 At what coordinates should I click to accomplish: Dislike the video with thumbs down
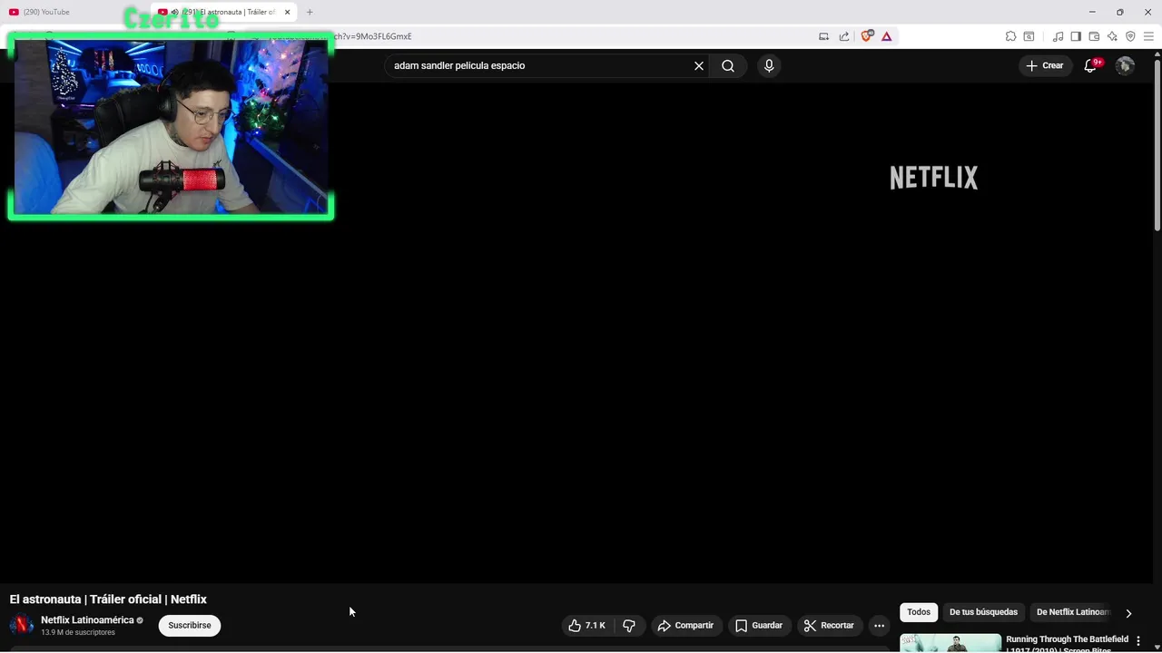point(629,625)
